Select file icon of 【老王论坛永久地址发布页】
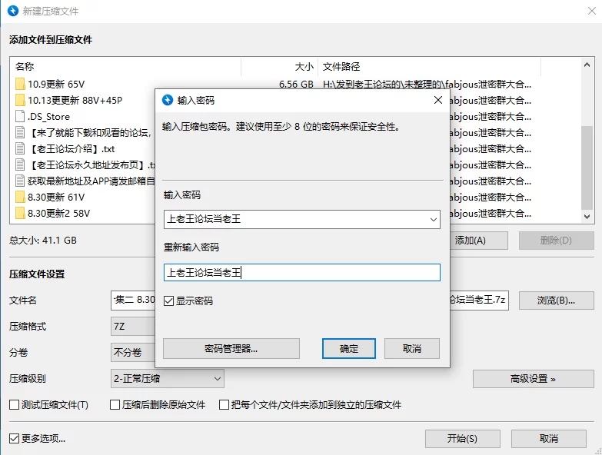Screen dimensions: 602x455 [20, 164]
